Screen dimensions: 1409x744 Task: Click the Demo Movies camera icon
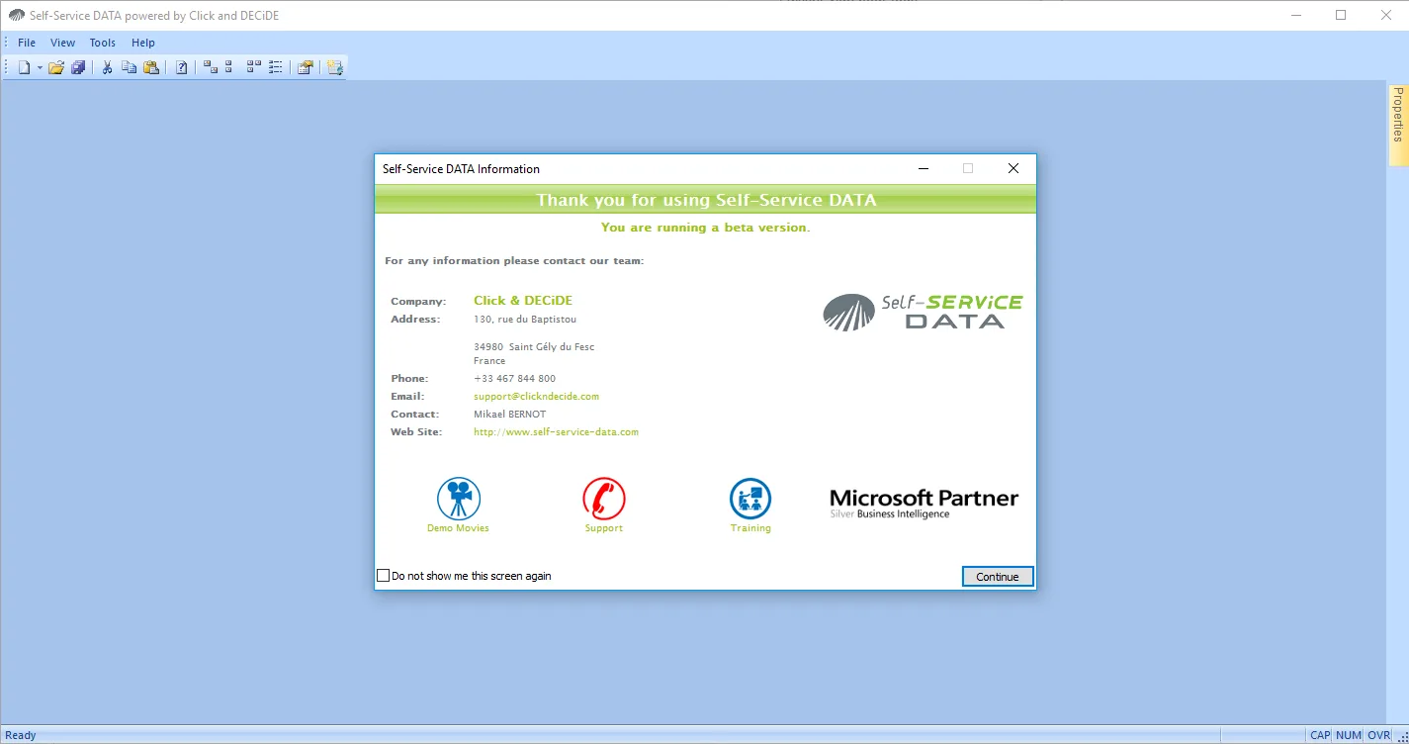[459, 499]
